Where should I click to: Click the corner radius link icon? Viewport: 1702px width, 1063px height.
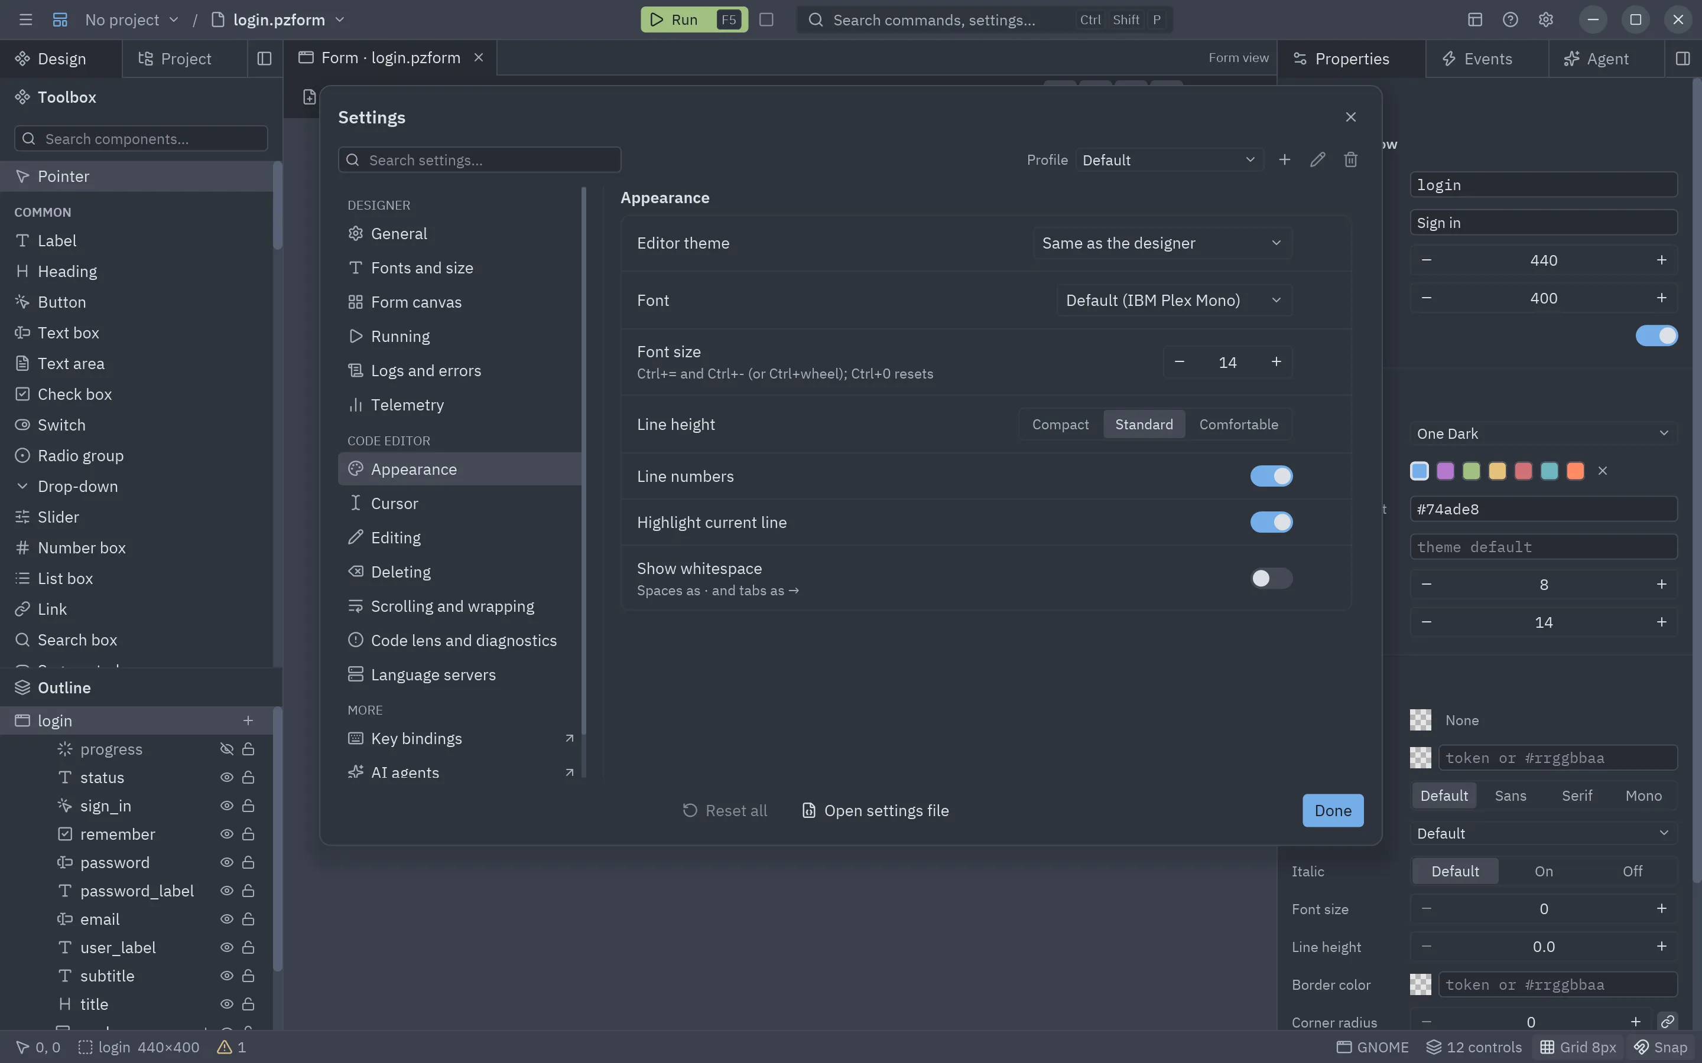click(x=1668, y=1021)
